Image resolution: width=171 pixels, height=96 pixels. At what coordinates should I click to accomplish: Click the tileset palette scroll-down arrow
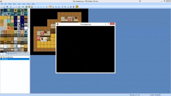29,52
